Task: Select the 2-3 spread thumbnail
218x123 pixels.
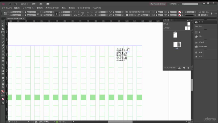Action: 177,44
